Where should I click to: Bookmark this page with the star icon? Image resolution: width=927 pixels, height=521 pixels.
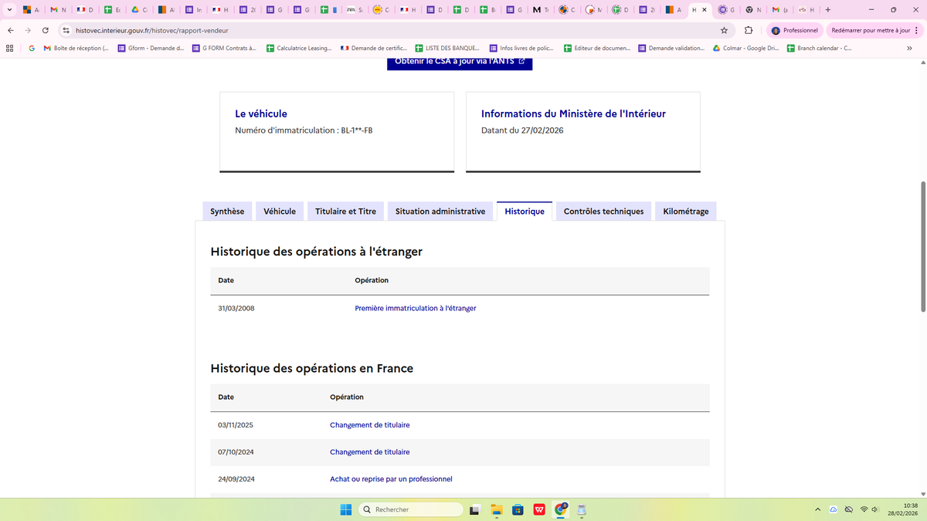pos(724,30)
